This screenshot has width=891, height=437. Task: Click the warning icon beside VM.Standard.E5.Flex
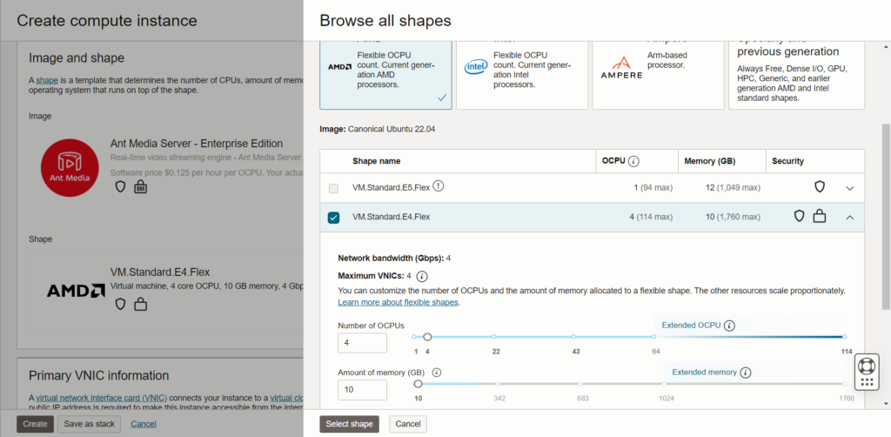439,185
